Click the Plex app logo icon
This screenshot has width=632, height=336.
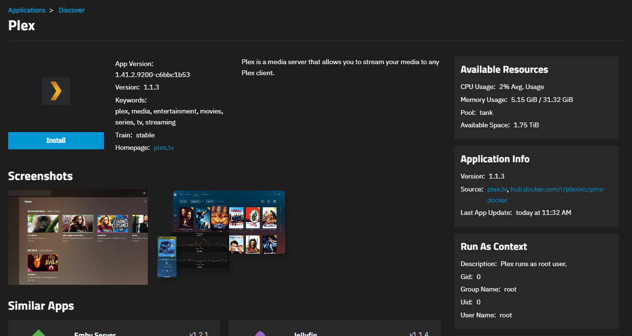(56, 91)
